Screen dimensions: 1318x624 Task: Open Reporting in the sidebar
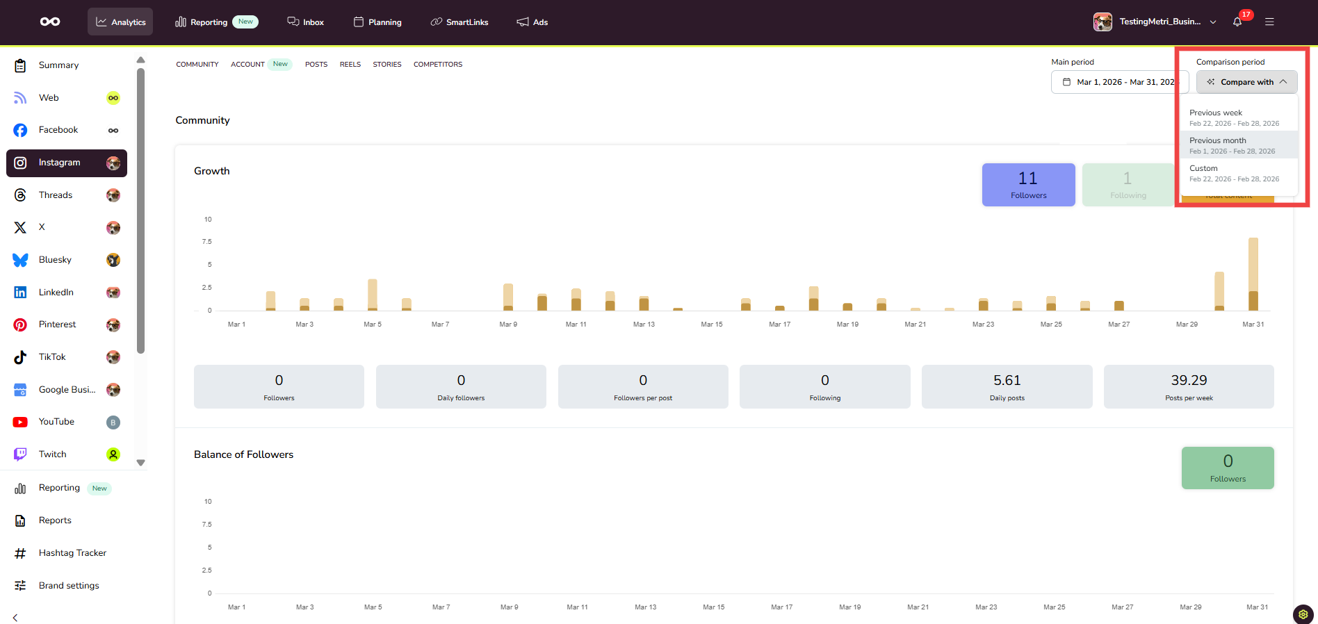click(x=67, y=488)
